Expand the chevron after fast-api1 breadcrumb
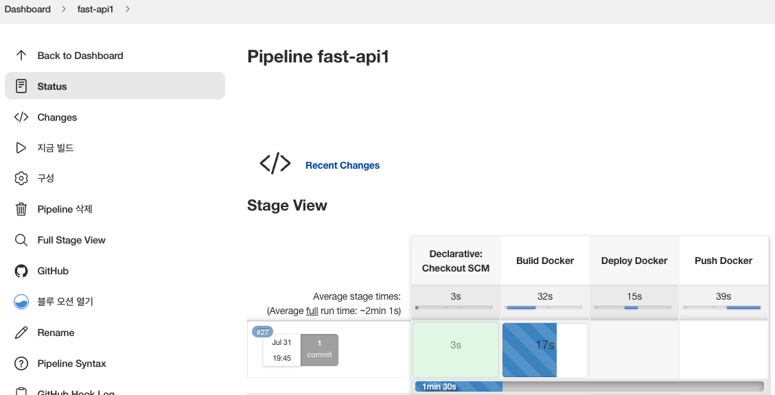 128,10
